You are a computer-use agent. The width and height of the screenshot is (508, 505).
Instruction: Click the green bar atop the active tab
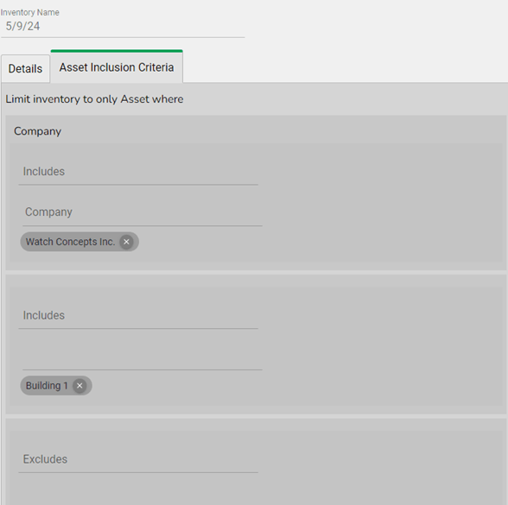pyautogui.click(x=117, y=51)
